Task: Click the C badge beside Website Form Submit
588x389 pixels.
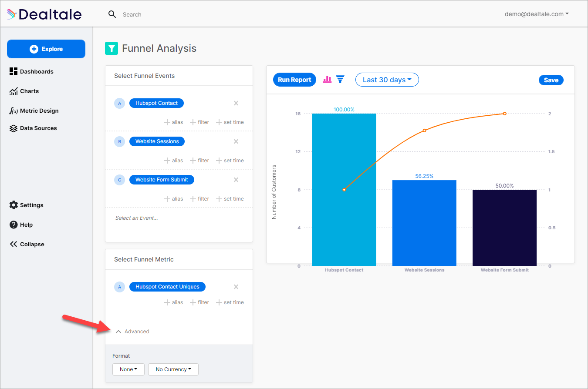Action: click(119, 180)
